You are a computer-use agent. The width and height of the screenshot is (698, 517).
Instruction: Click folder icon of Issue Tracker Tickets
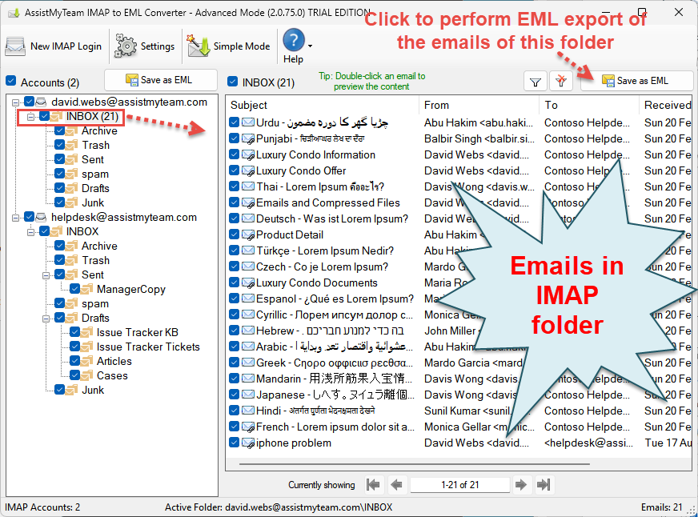(x=87, y=347)
